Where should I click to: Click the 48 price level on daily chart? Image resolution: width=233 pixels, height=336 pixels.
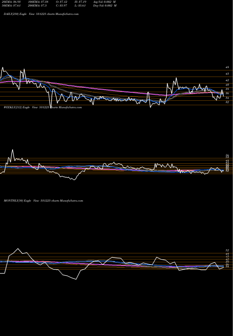[227, 67]
